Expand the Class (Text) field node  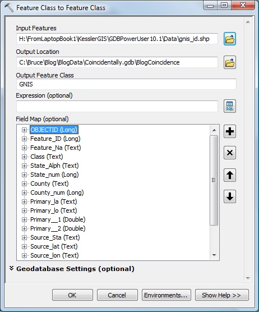(x=24, y=157)
